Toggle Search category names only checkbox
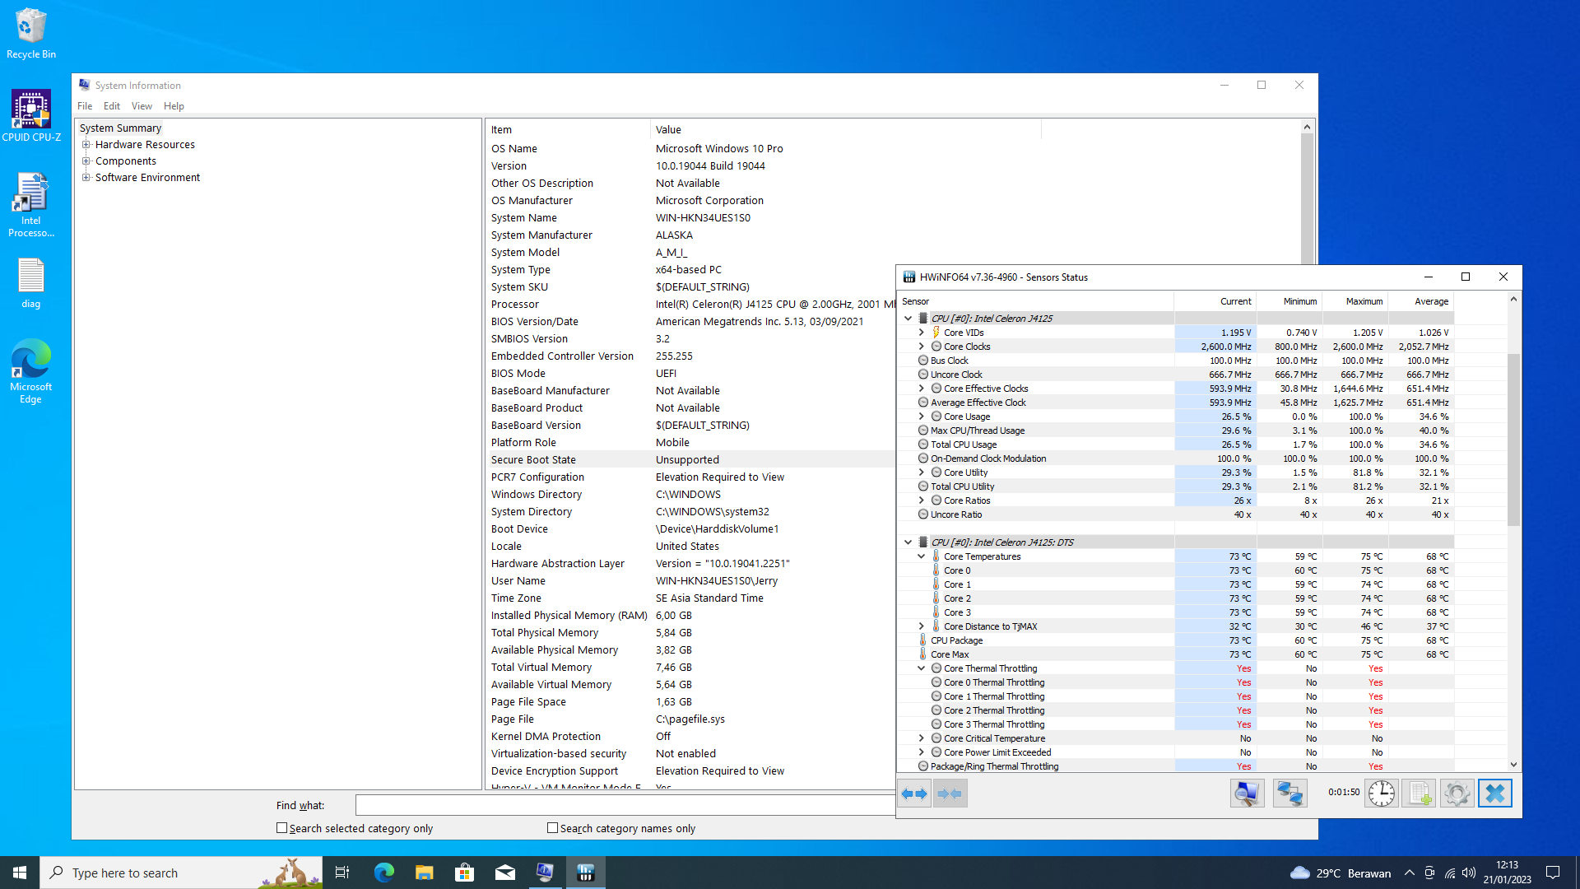The width and height of the screenshot is (1580, 889). [x=552, y=828]
